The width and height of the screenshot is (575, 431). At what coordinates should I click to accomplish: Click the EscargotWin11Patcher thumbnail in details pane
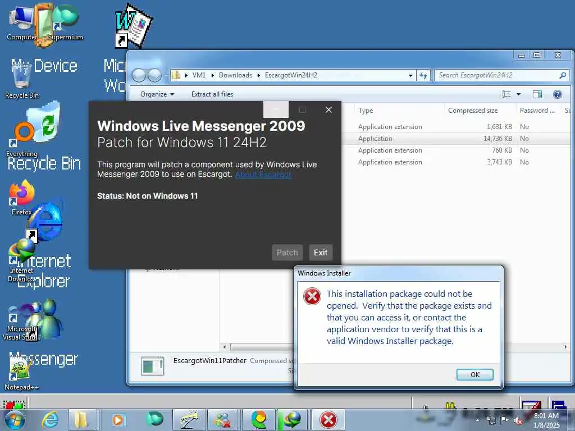152,366
